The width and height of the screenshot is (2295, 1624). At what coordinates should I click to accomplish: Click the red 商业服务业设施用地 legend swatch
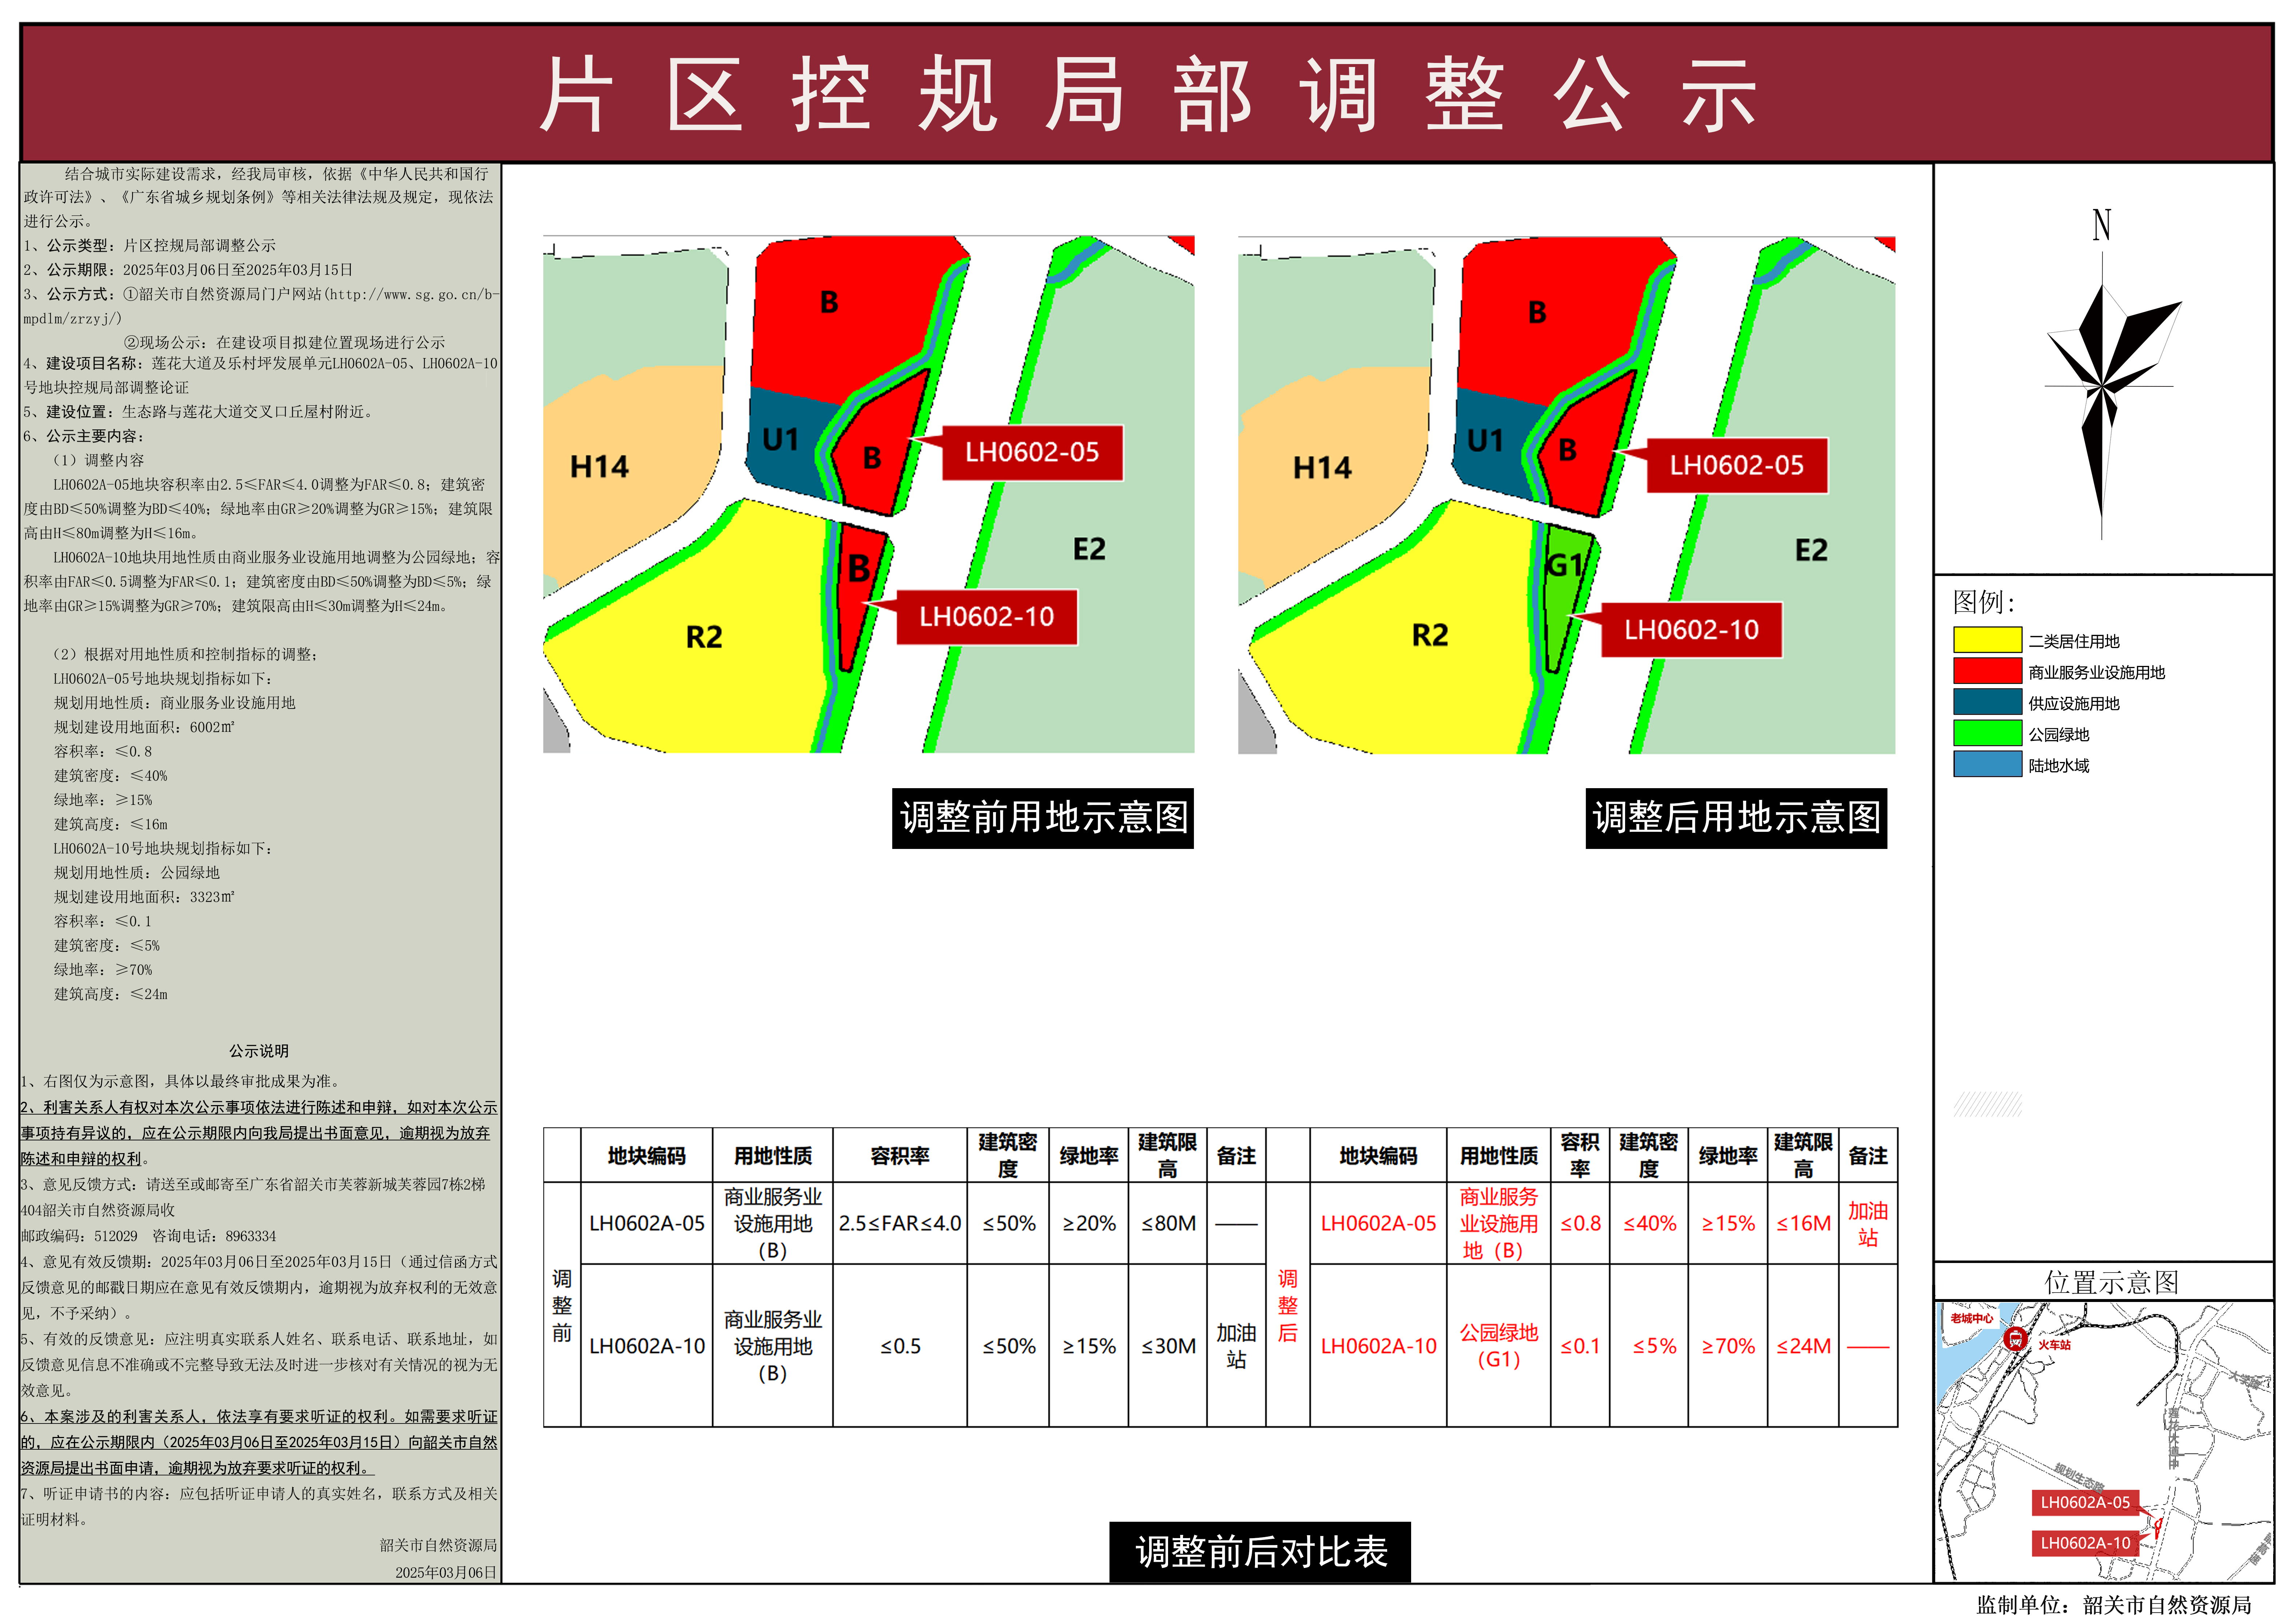coord(1988,671)
